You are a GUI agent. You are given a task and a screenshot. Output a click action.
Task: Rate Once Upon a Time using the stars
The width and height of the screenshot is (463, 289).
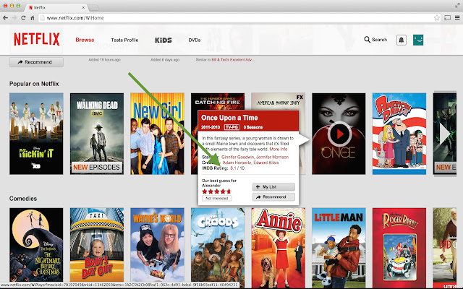point(216,191)
